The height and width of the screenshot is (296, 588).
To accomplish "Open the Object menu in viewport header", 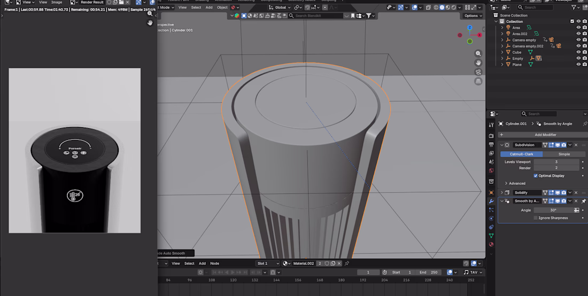I will coord(222,7).
